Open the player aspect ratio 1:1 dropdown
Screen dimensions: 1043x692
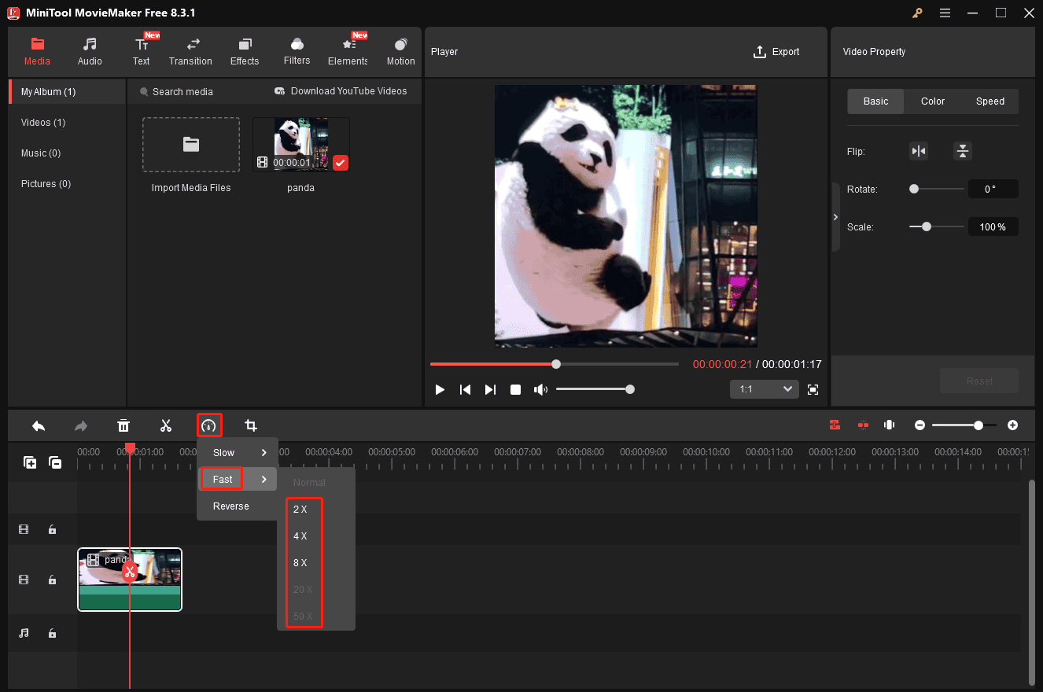point(764,388)
